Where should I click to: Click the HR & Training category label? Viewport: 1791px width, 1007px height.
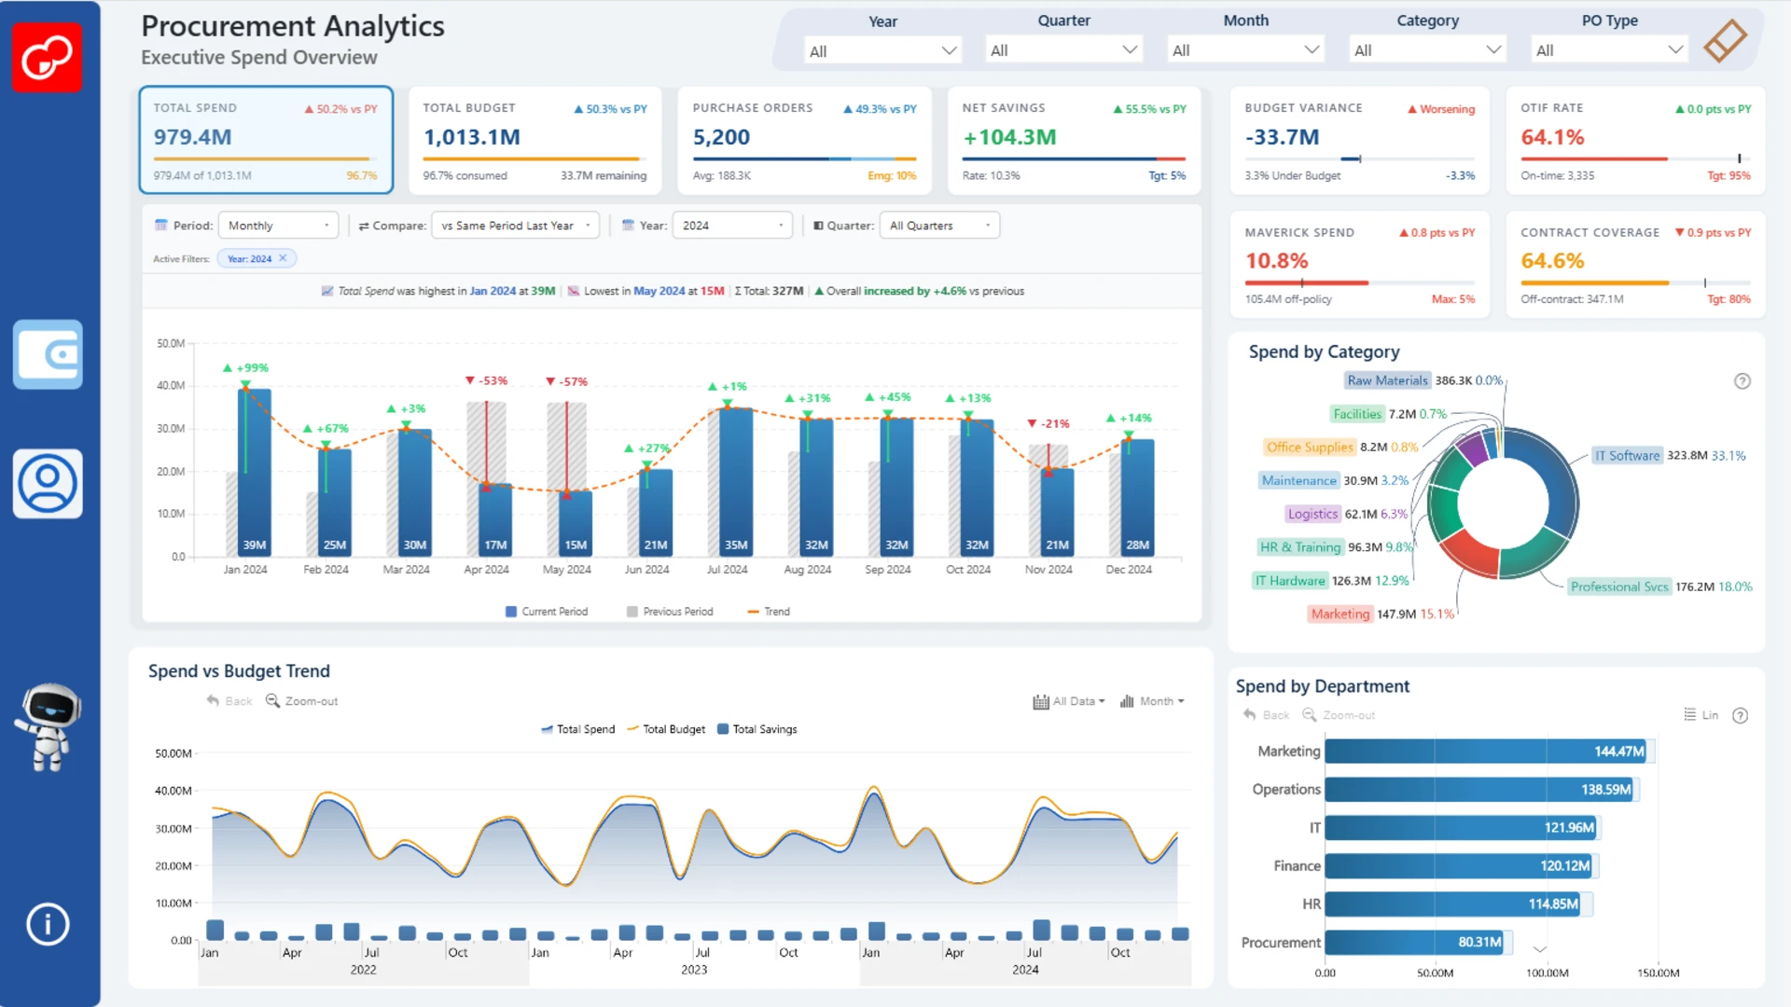(1300, 547)
